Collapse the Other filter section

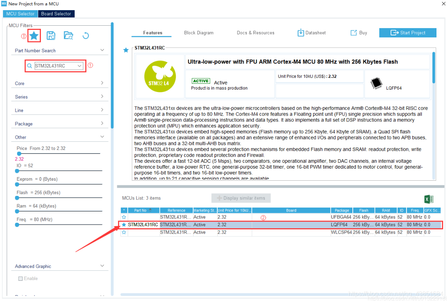102,137
